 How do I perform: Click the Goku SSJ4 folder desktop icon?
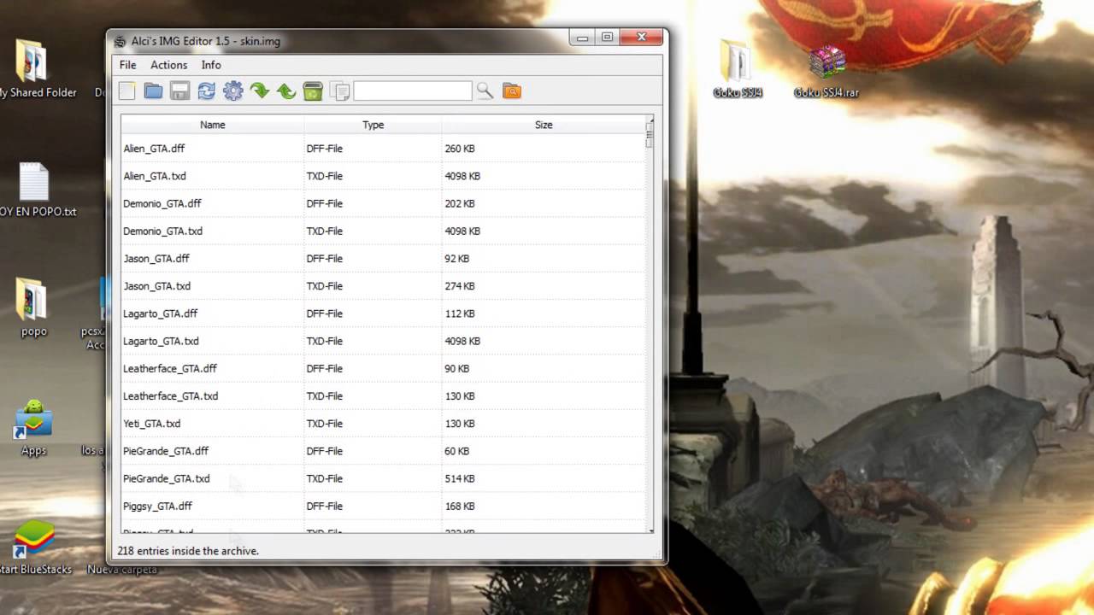tap(737, 68)
